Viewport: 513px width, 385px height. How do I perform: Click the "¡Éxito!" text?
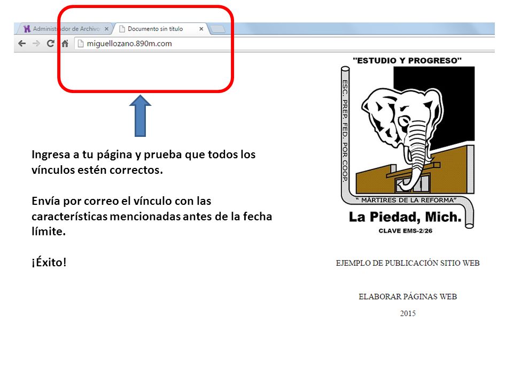(x=49, y=262)
